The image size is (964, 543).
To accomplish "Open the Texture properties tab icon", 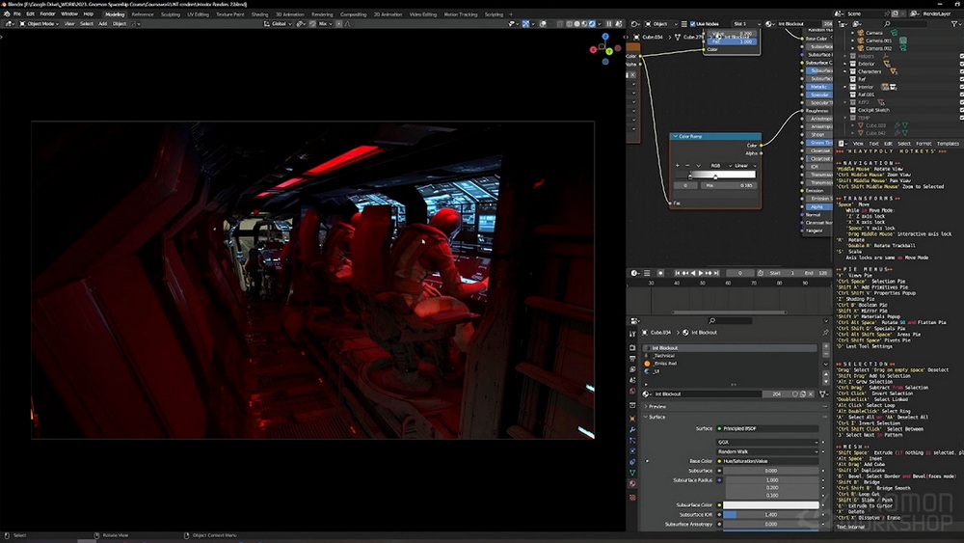I will click(x=632, y=497).
